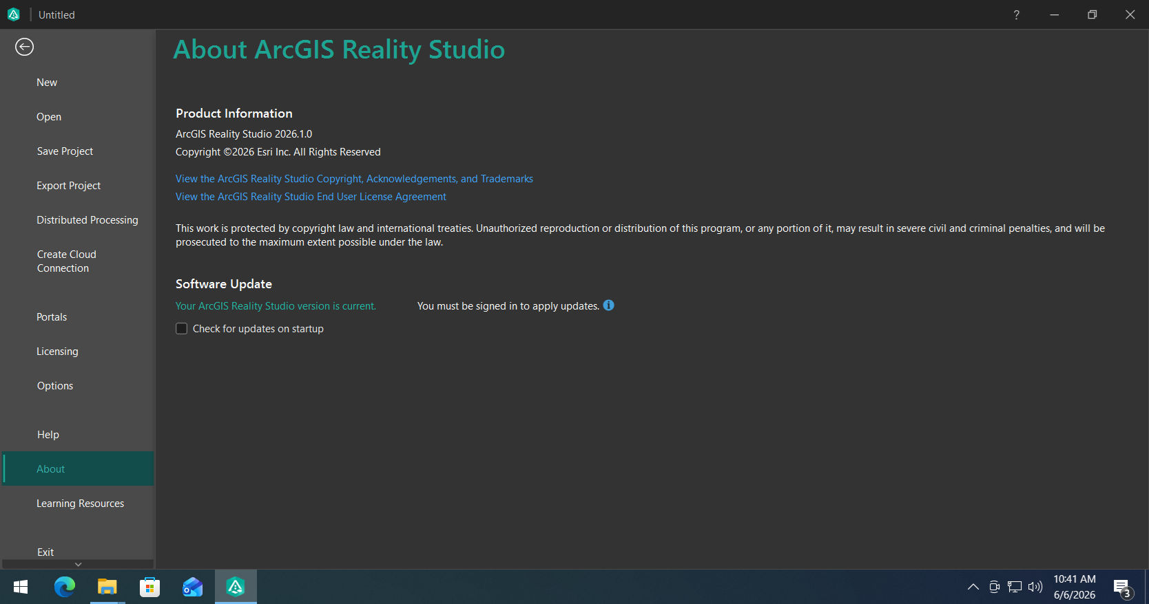This screenshot has height=604, width=1149.
Task: Click the Product Information heading
Action: (234, 114)
